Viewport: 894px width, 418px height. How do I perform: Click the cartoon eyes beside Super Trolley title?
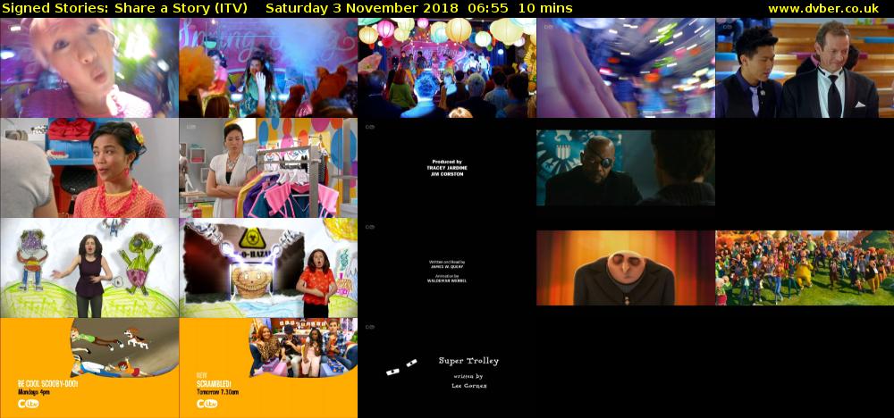click(x=401, y=366)
